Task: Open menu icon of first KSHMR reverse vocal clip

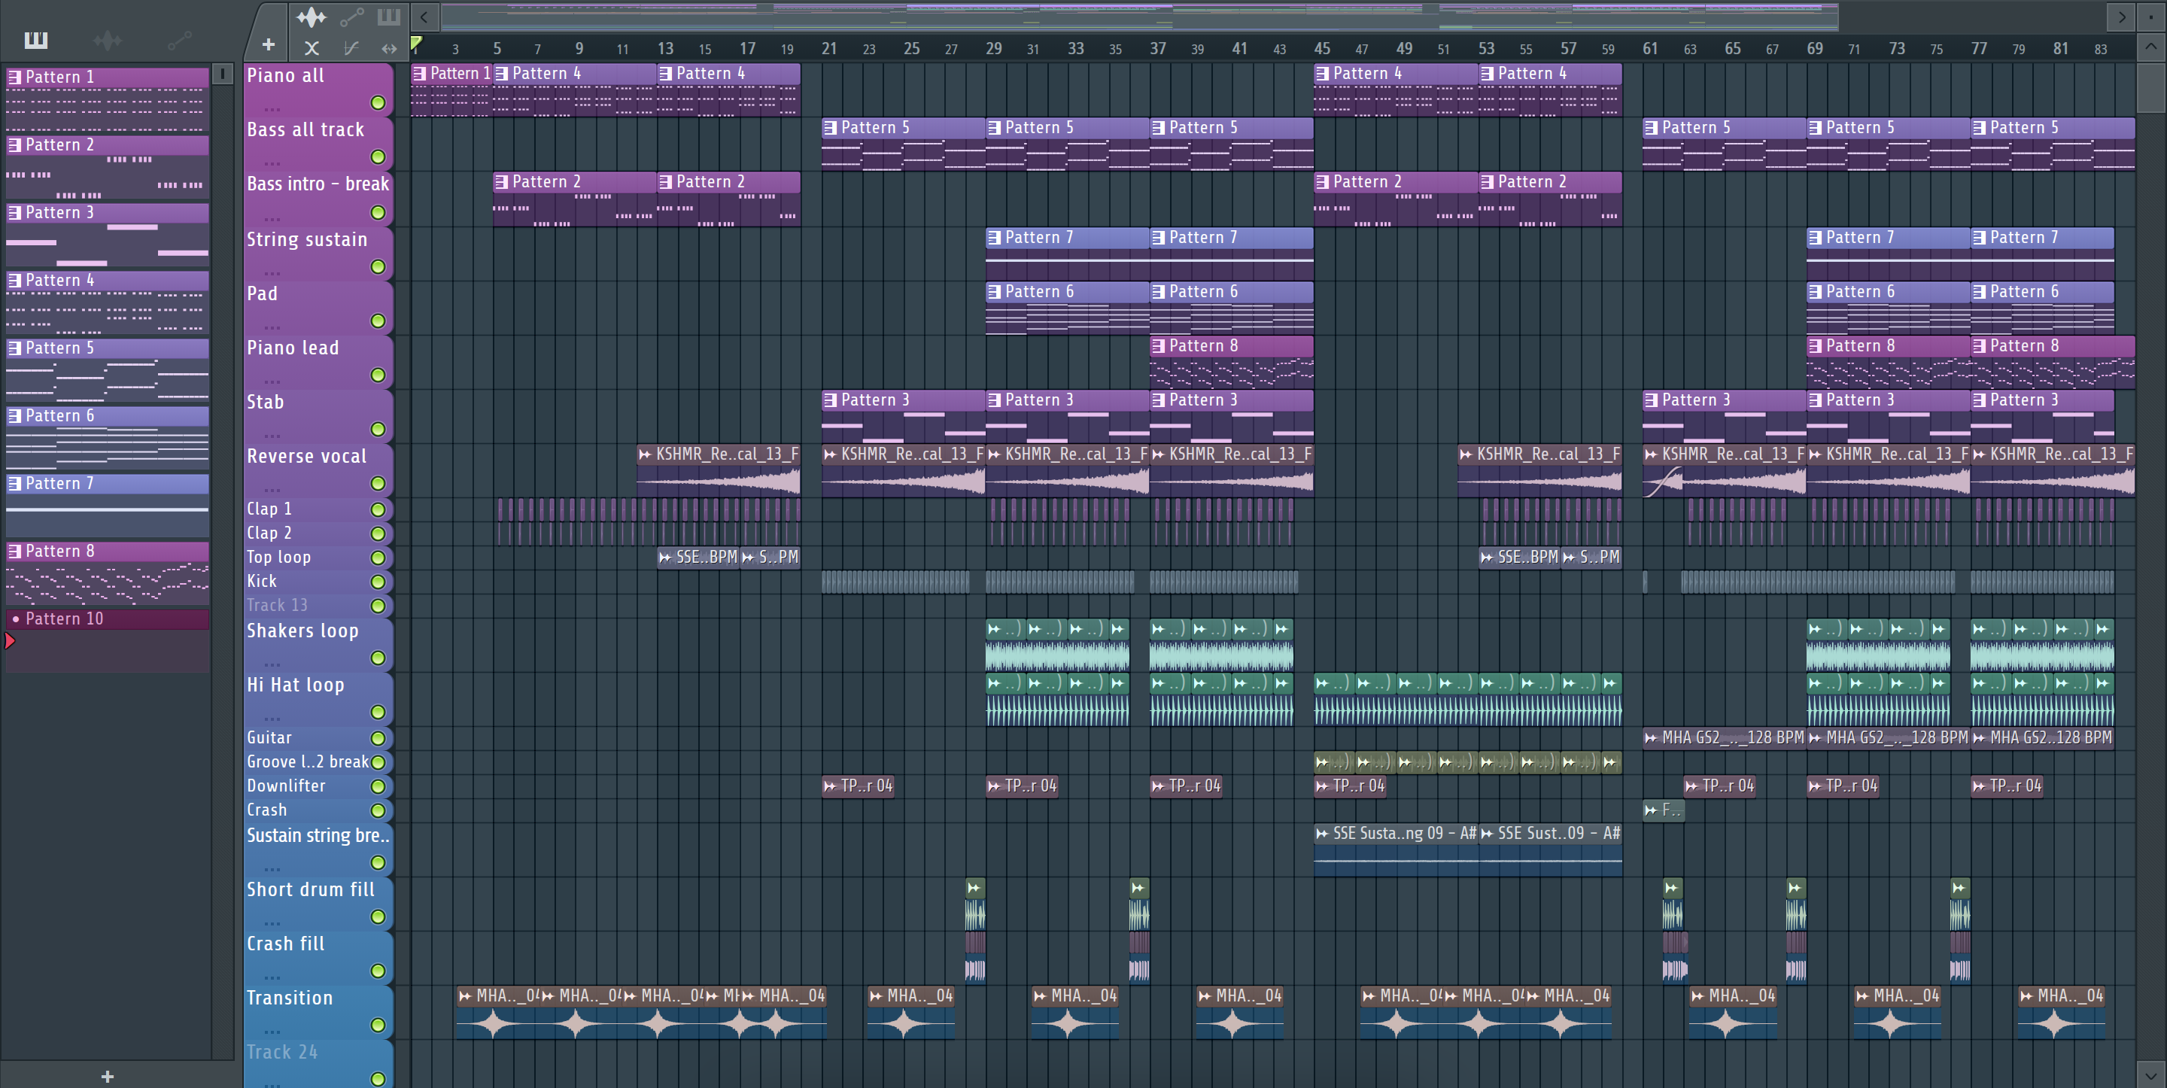Action: point(644,454)
